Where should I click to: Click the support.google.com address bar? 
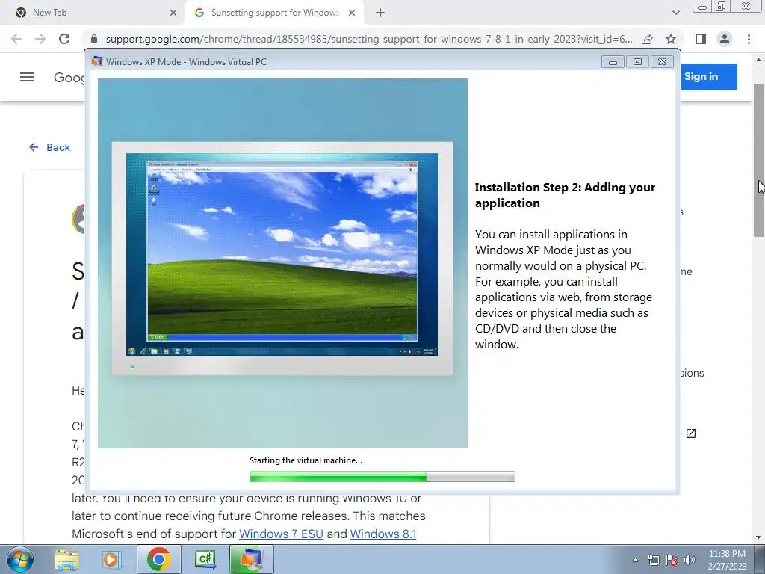click(x=369, y=39)
